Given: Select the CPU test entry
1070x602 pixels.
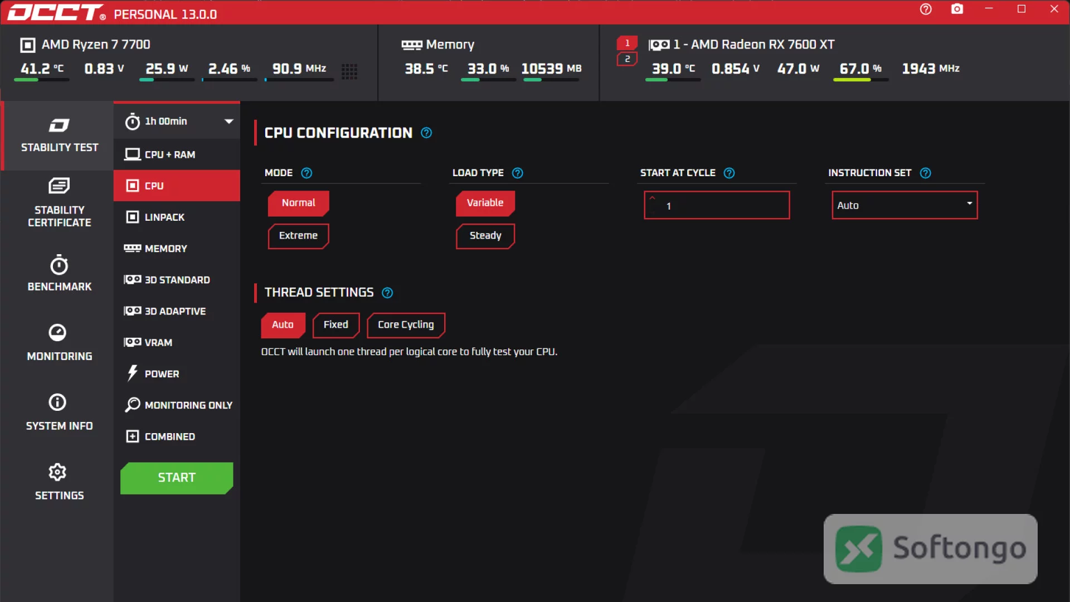Looking at the screenshot, I should tap(177, 186).
